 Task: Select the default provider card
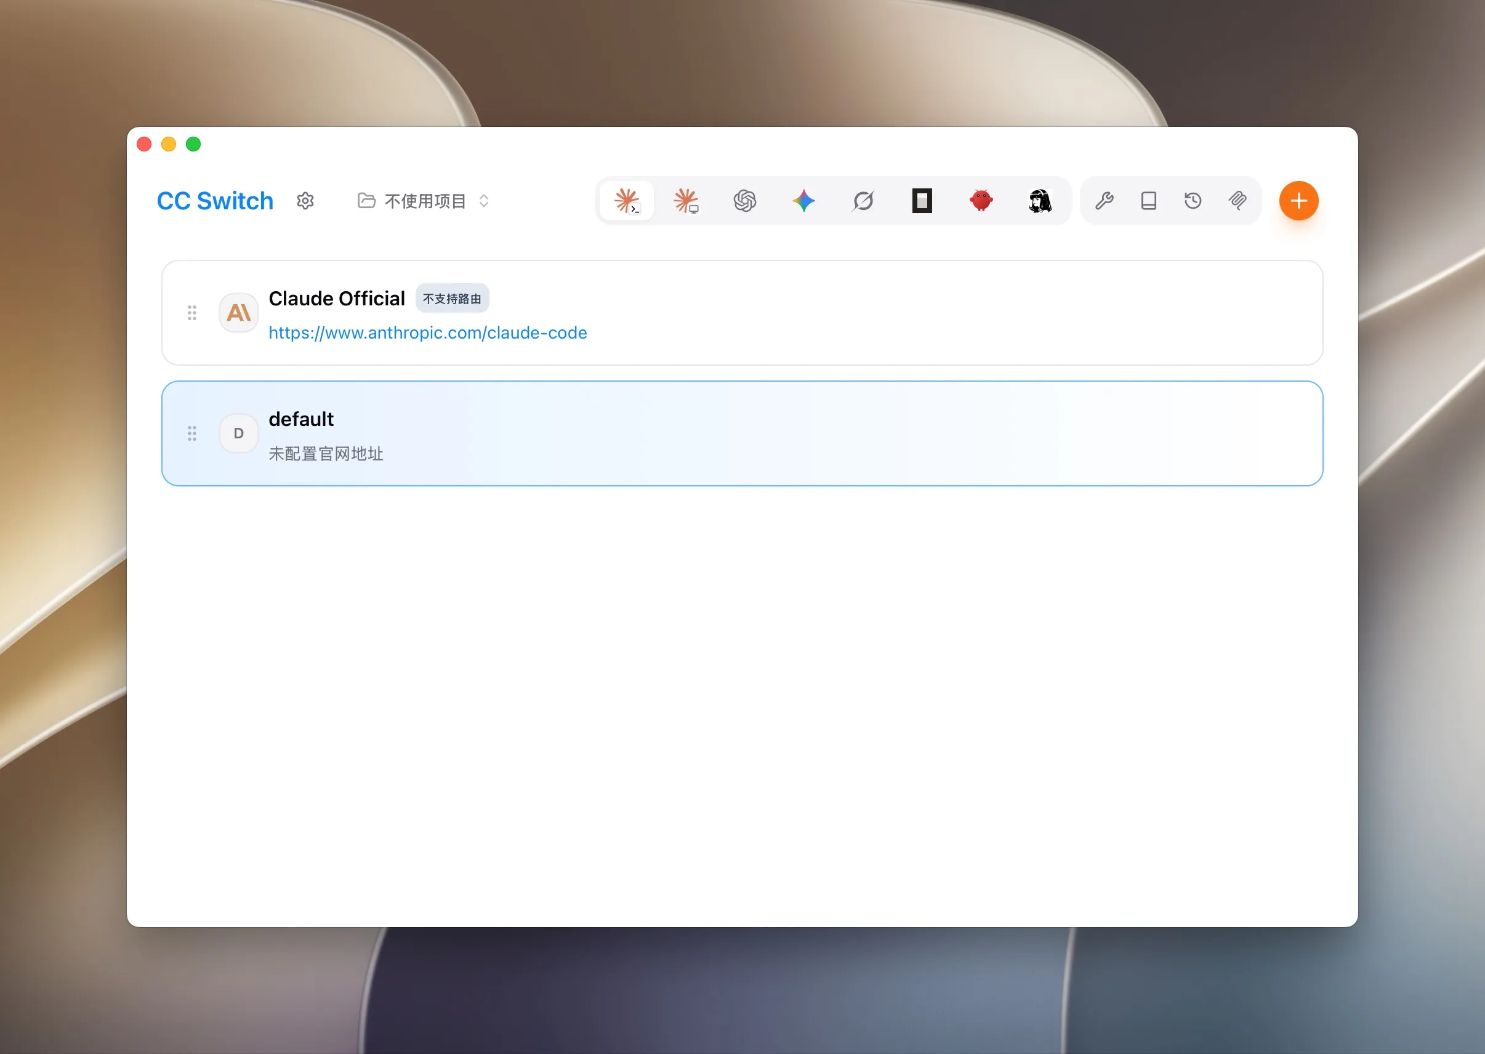742,433
